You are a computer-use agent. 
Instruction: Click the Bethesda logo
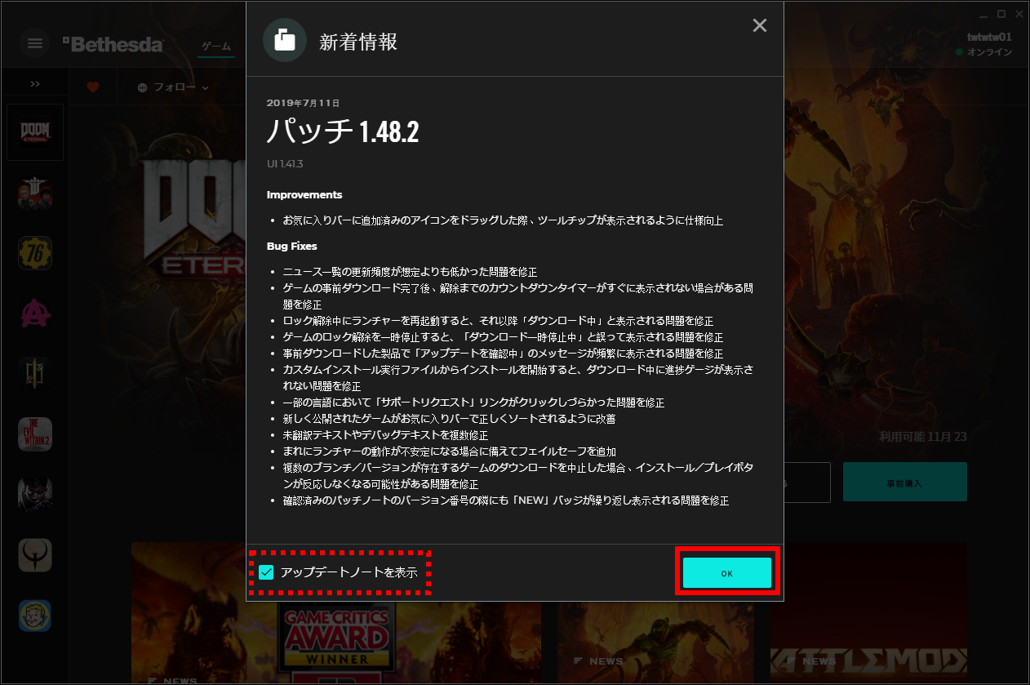113,44
